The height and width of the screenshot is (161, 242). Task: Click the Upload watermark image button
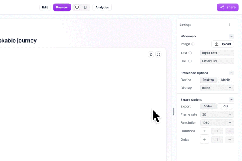coord(223,44)
